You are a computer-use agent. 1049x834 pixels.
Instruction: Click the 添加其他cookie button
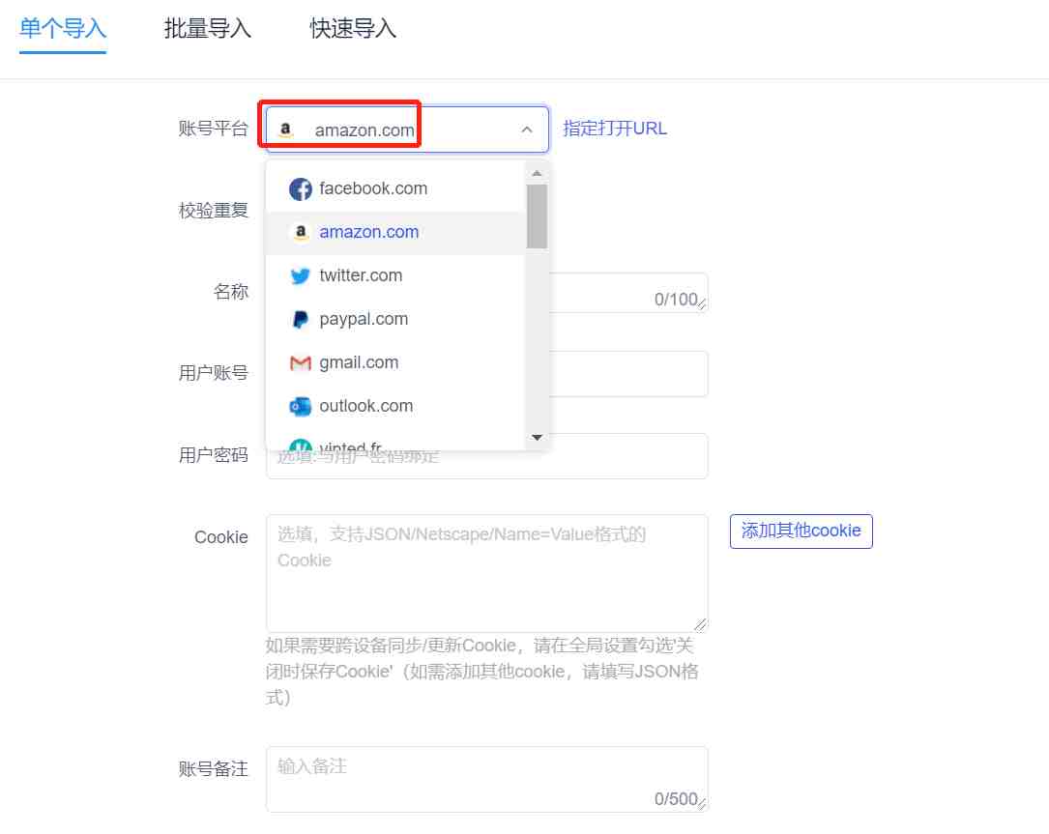tap(801, 531)
